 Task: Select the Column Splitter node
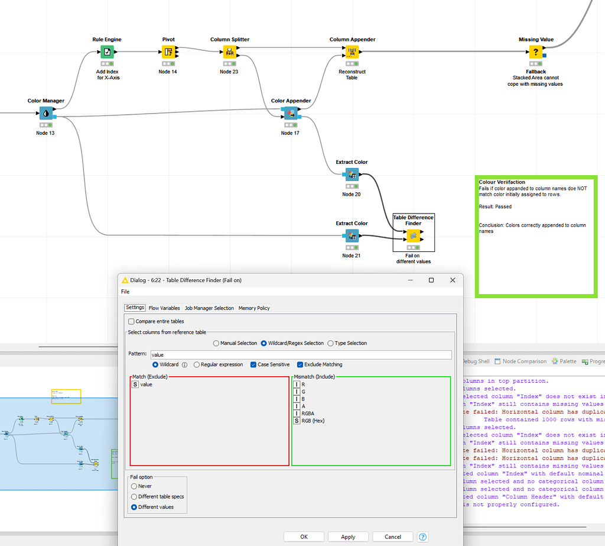tap(229, 51)
